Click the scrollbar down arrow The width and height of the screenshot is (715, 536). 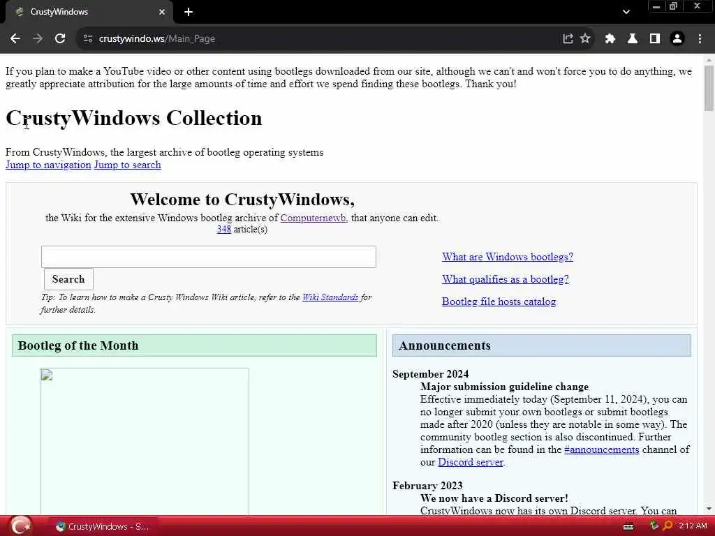pyautogui.click(x=709, y=509)
